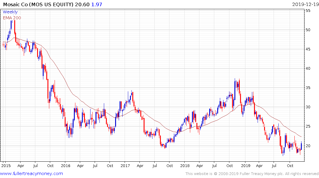Image resolution: width=319 pixels, height=178 pixels.
Task: Click the 2015 year label on time axis
Action: 6,166
